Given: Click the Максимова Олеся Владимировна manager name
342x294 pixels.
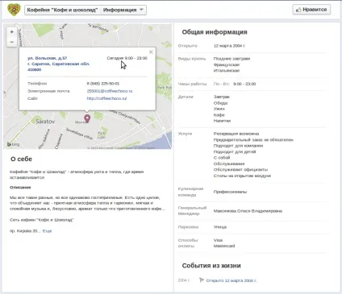Looking at the screenshot, I should point(248,211).
